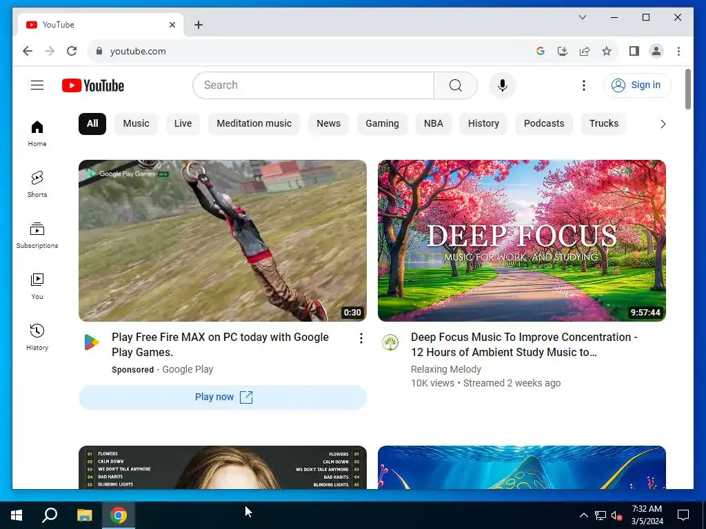
Task: Show more category chips with right arrow
Action: (x=663, y=124)
